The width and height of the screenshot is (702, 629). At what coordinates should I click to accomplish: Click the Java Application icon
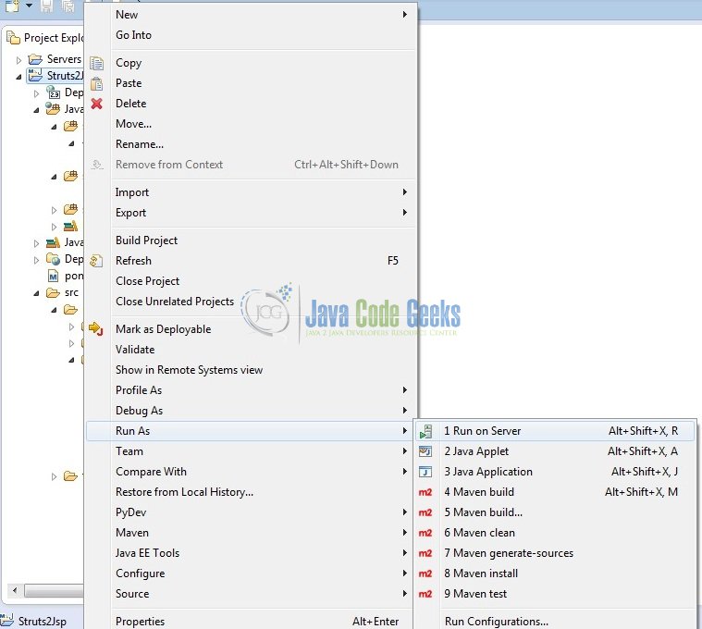[x=425, y=472]
